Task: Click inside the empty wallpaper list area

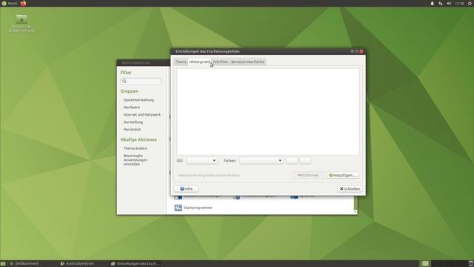Action: 268,112
